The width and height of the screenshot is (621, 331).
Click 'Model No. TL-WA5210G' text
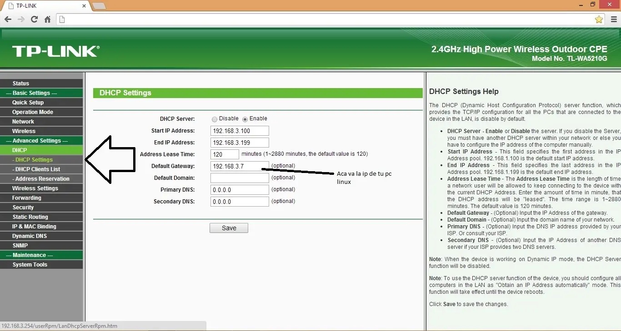tap(569, 59)
